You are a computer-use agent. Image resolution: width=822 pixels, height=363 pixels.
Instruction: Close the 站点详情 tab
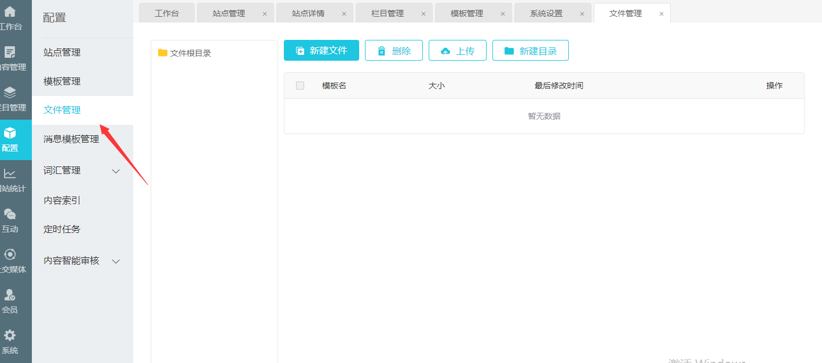[344, 14]
